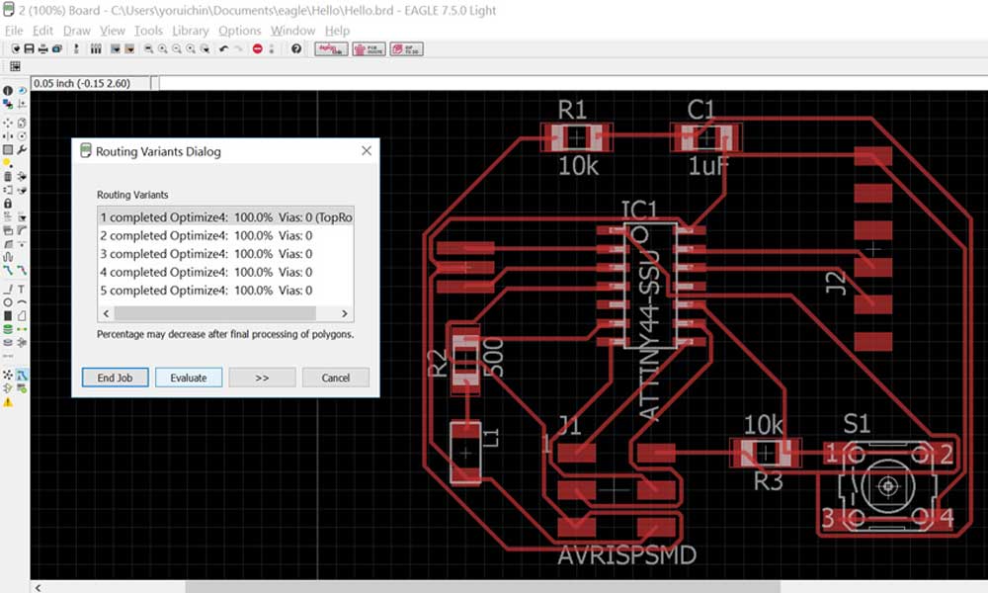
Task: Select the Ratsnest tool in the sidebar
Action: pyautogui.click(x=8, y=375)
